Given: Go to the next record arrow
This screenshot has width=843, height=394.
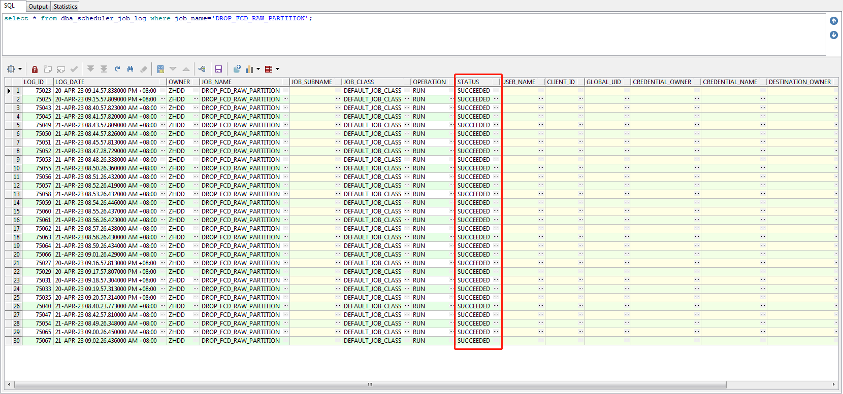Looking at the screenshot, I should point(173,69).
